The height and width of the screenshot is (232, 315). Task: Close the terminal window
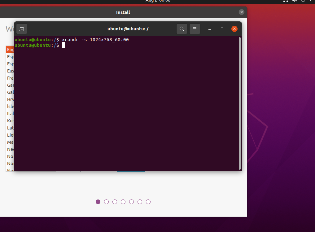[234, 29]
